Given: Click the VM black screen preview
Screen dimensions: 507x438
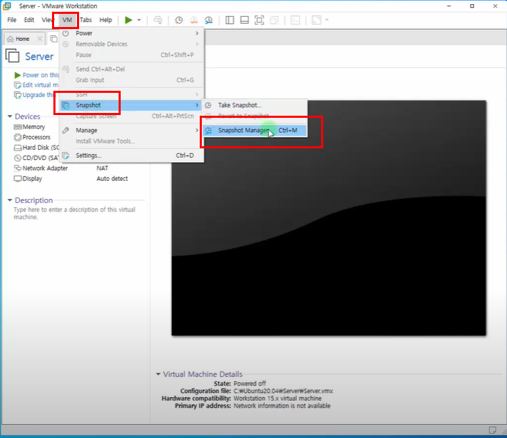Looking at the screenshot, I should click(329, 218).
